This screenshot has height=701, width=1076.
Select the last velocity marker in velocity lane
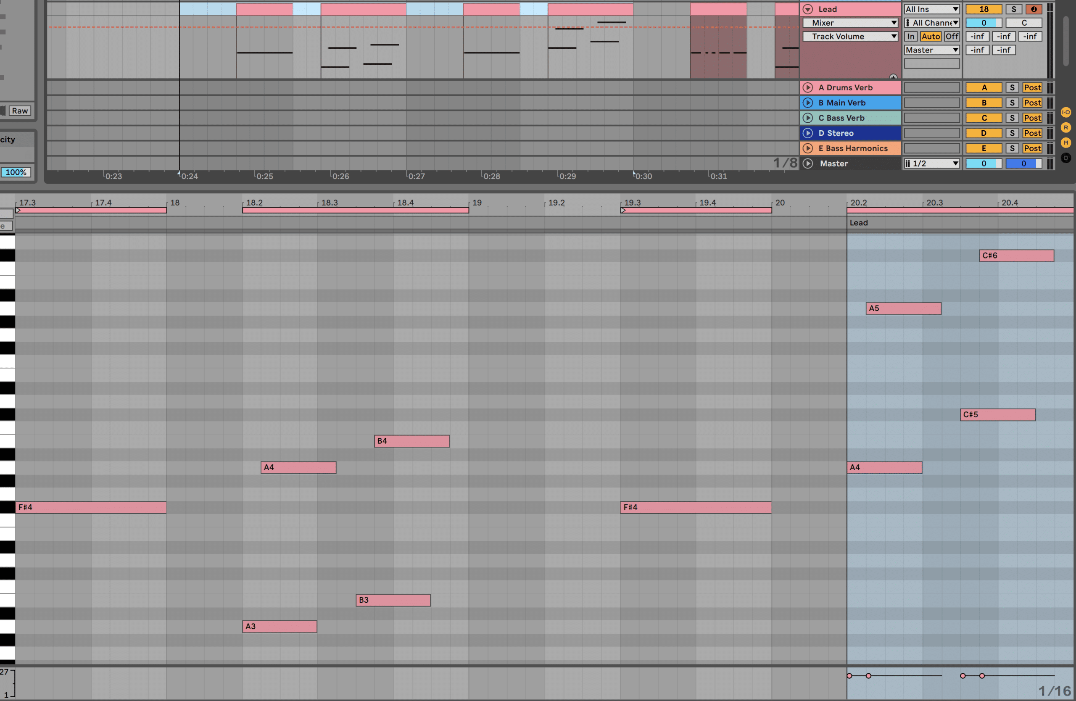pyautogui.click(x=981, y=676)
